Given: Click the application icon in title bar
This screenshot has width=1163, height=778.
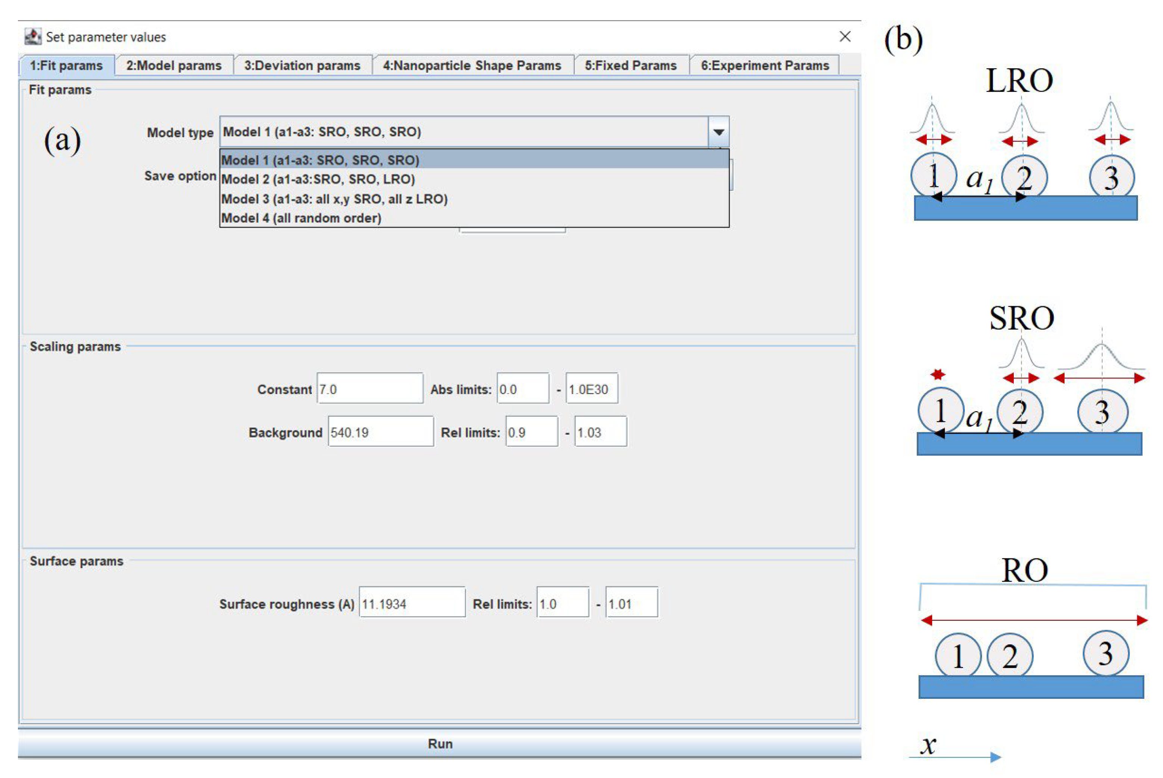Looking at the screenshot, I should pos(33,37).
